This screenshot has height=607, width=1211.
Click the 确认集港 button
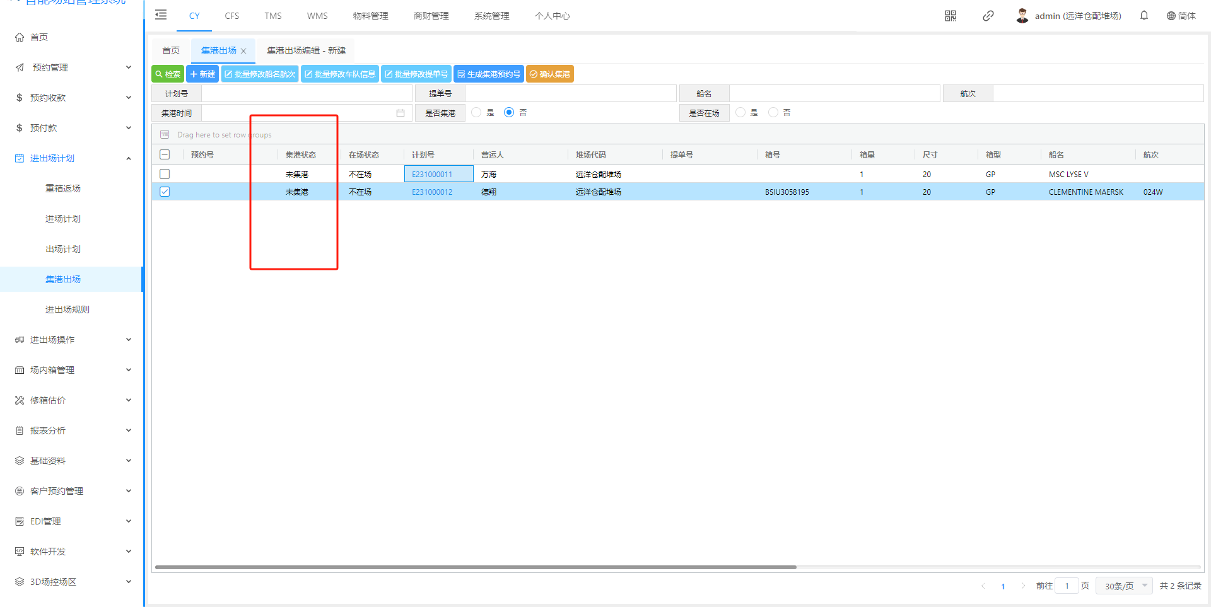549,74
